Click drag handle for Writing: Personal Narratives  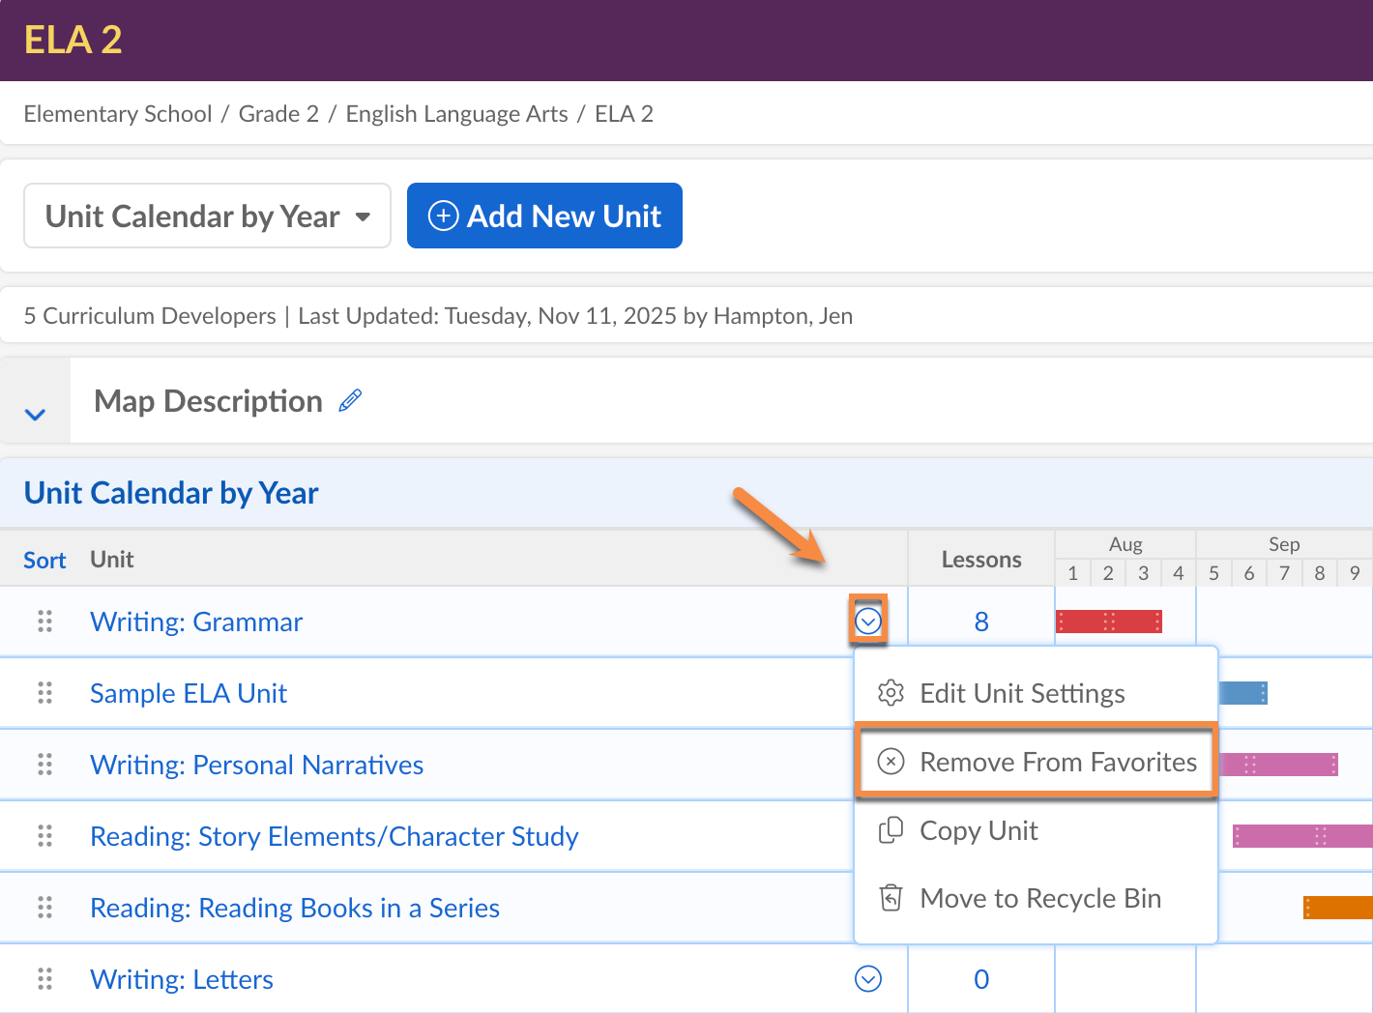44,765
